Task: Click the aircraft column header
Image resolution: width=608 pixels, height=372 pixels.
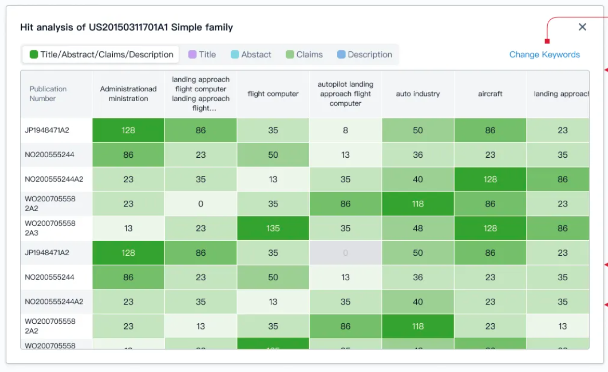Action: point(490,94)
